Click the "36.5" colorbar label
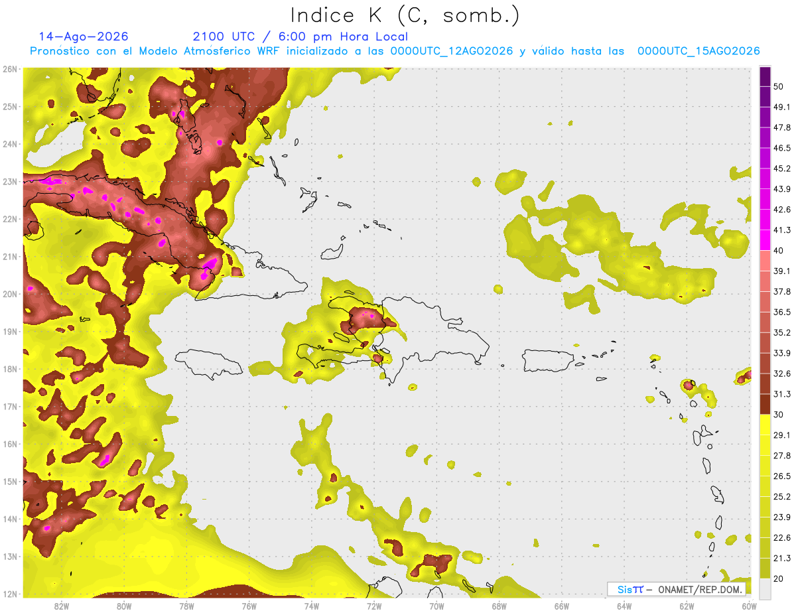The image size is (796, 615). [x=781, y=312]
